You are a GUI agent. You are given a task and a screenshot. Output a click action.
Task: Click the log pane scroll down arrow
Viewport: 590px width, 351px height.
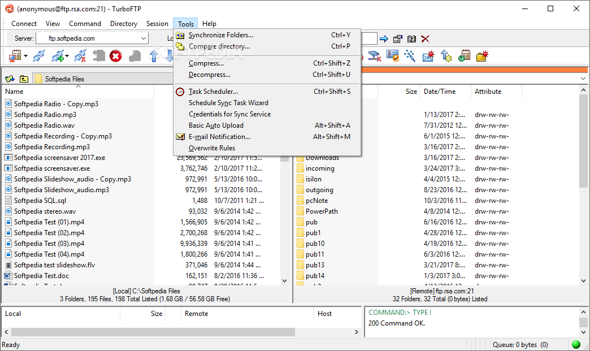(x=583, y=332)
